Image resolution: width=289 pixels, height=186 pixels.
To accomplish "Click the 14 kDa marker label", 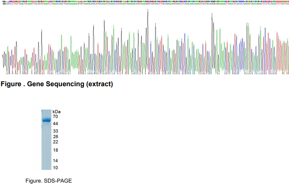I will click(56, 161).
